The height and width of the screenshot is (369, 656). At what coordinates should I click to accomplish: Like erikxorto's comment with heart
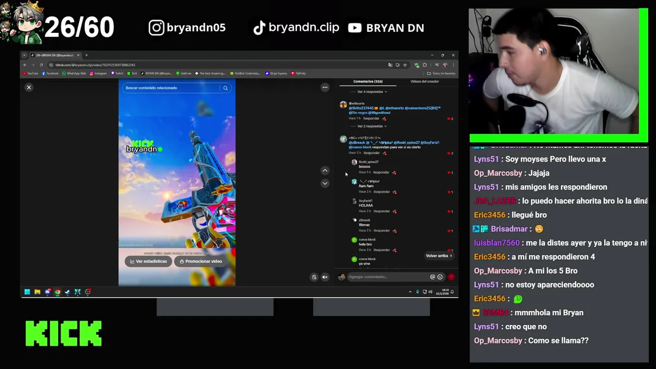(449, 119)
